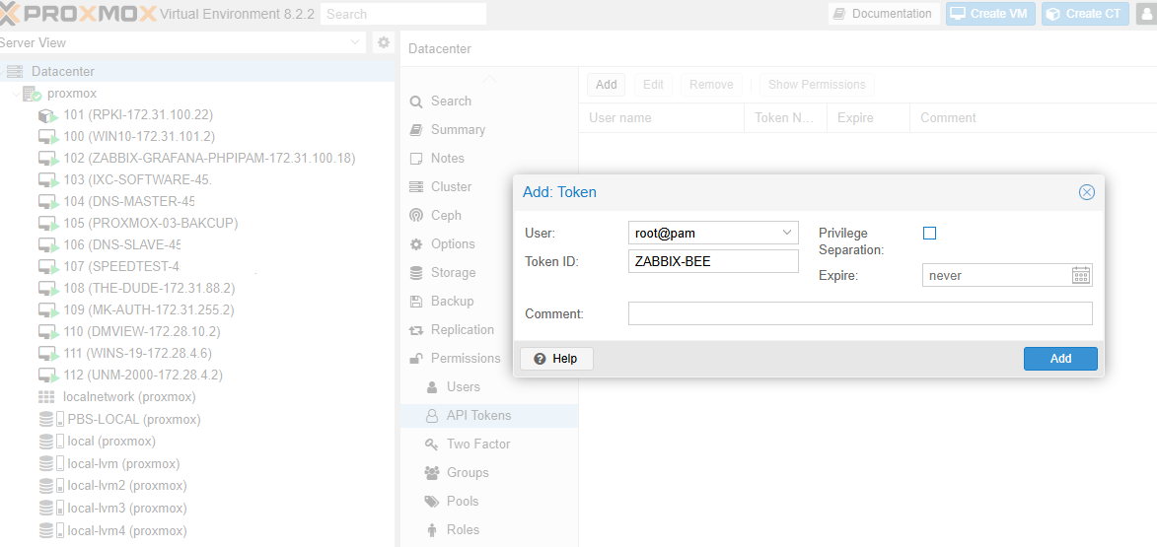Click the proxmox node icon
The height and width of the screenshot is (547, 1157).
pyautogui.click(x=32, y=94)
